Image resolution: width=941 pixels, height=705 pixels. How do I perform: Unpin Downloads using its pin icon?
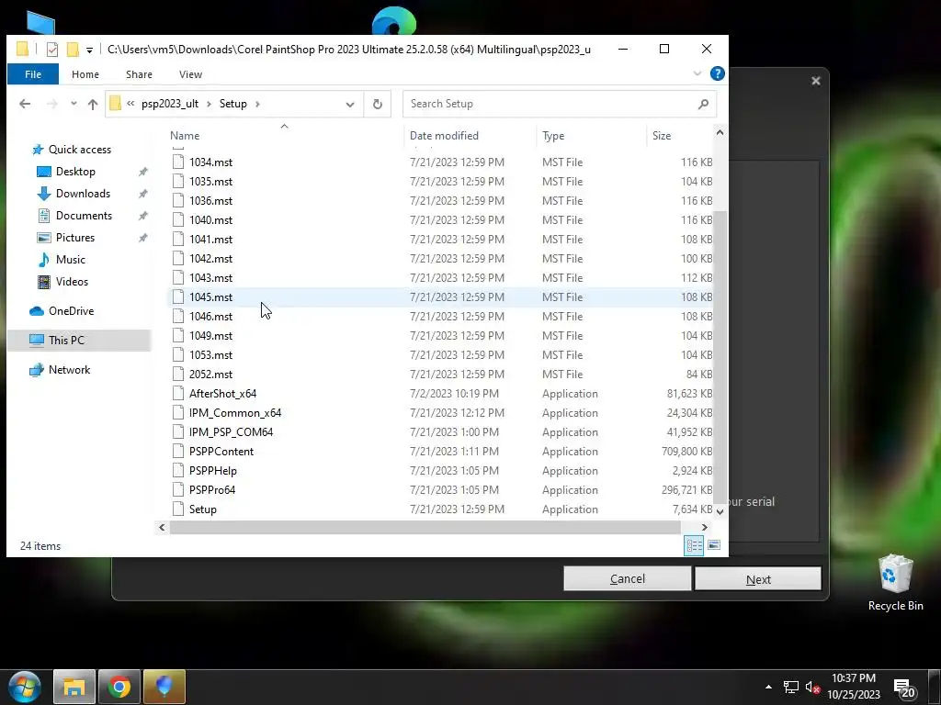click(x=142, y=195)
